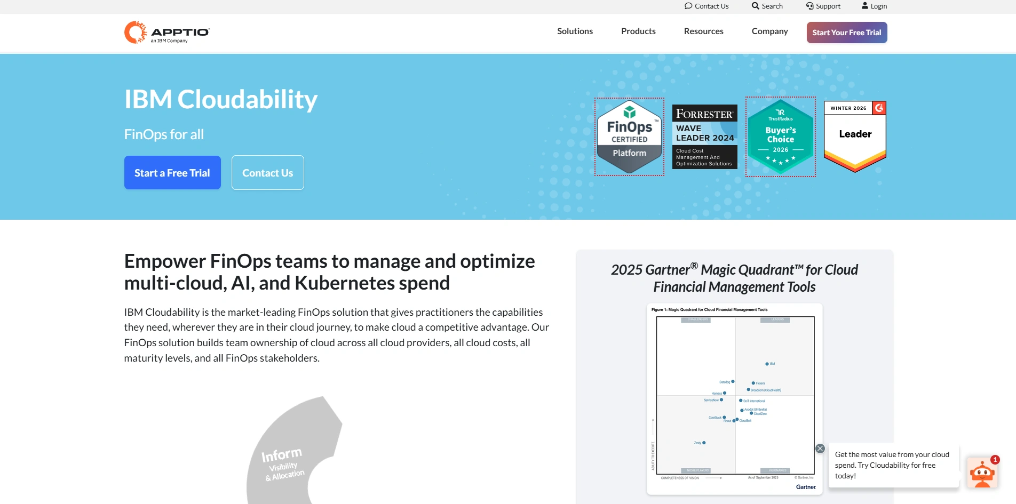Click the Contact Us outlined button
This screenshot has width=1016, height=504.
point(267,172)
